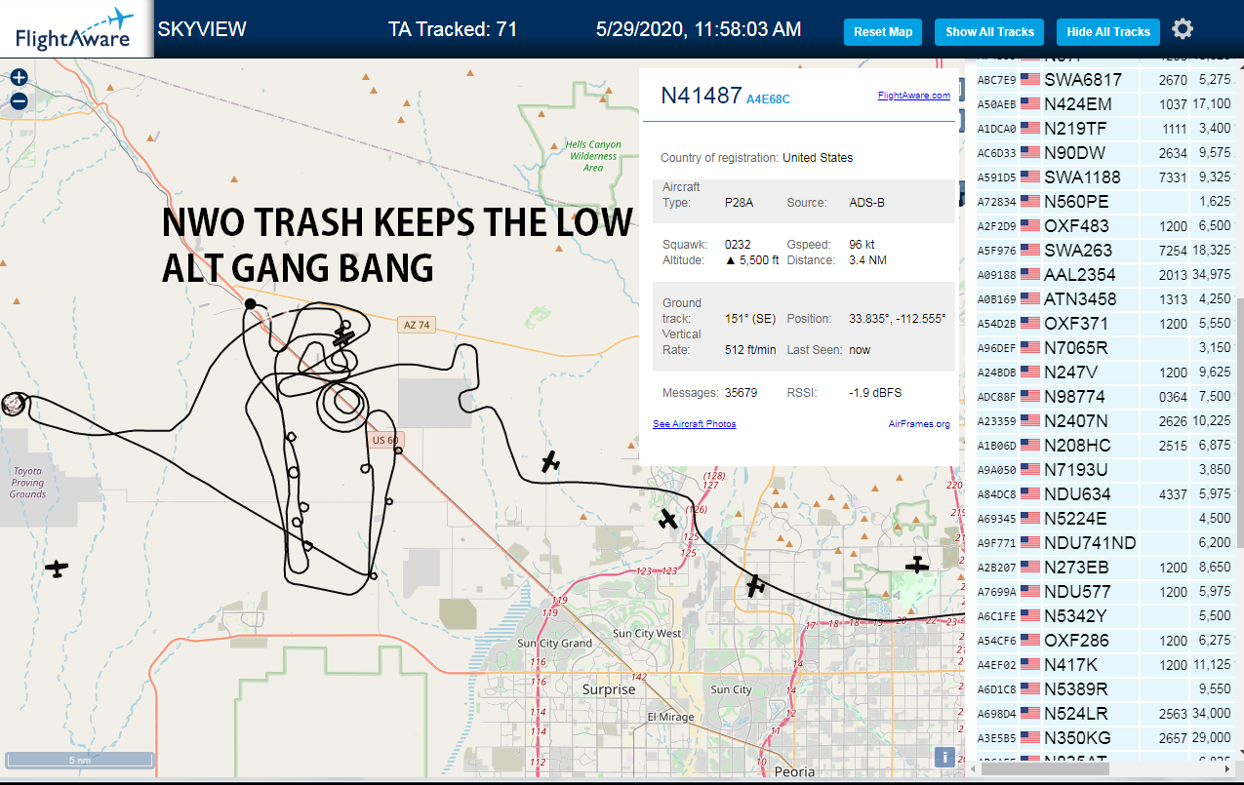Click the A4E68C ICAO hex code
1244x785 pixels.
pyautogui.click(x=768, y=98)
